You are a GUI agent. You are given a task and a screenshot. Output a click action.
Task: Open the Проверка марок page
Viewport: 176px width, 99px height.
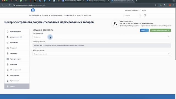pos(17,59)
